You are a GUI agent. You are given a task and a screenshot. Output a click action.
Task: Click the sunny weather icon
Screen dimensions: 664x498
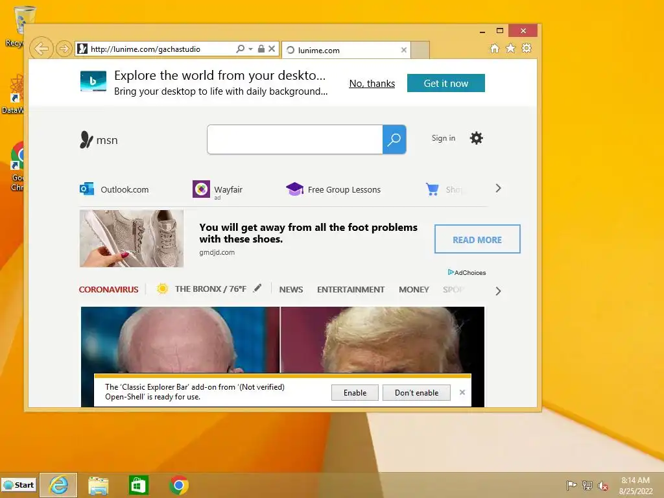(162, 289)
